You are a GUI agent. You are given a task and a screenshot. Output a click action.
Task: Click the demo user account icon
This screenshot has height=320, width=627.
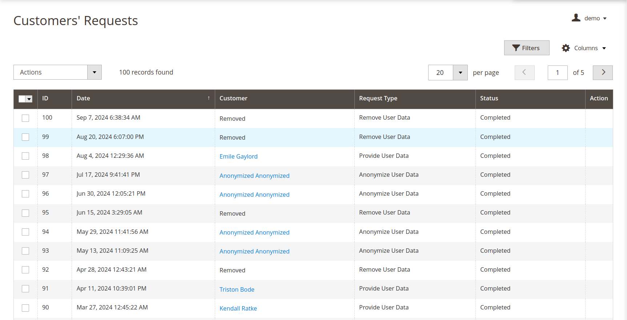point(576,18)
